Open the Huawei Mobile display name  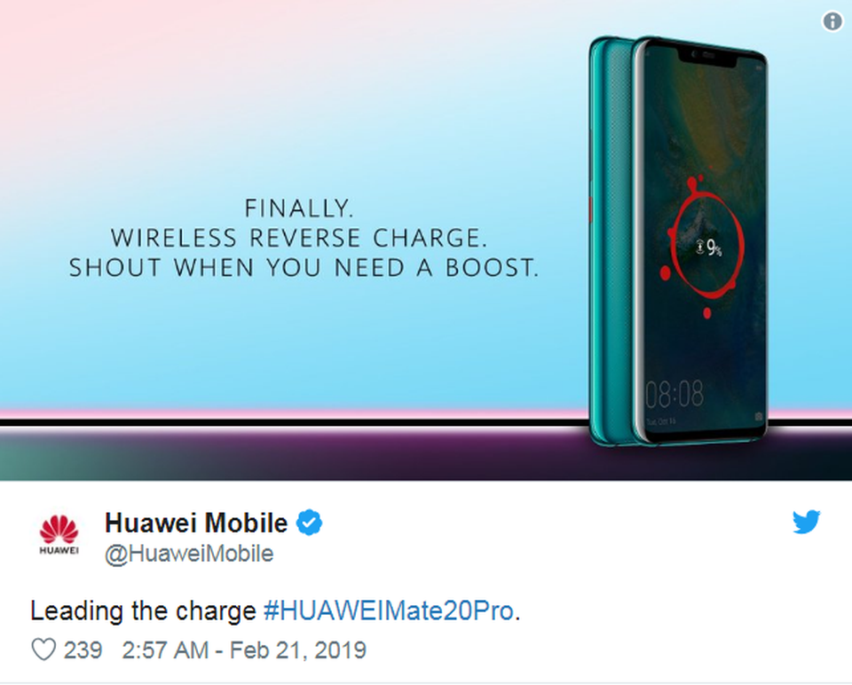click(x=196, y=524)
